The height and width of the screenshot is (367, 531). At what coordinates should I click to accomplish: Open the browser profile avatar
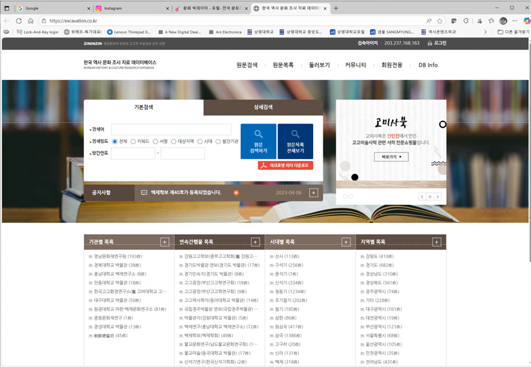click(x=503, y=21)
